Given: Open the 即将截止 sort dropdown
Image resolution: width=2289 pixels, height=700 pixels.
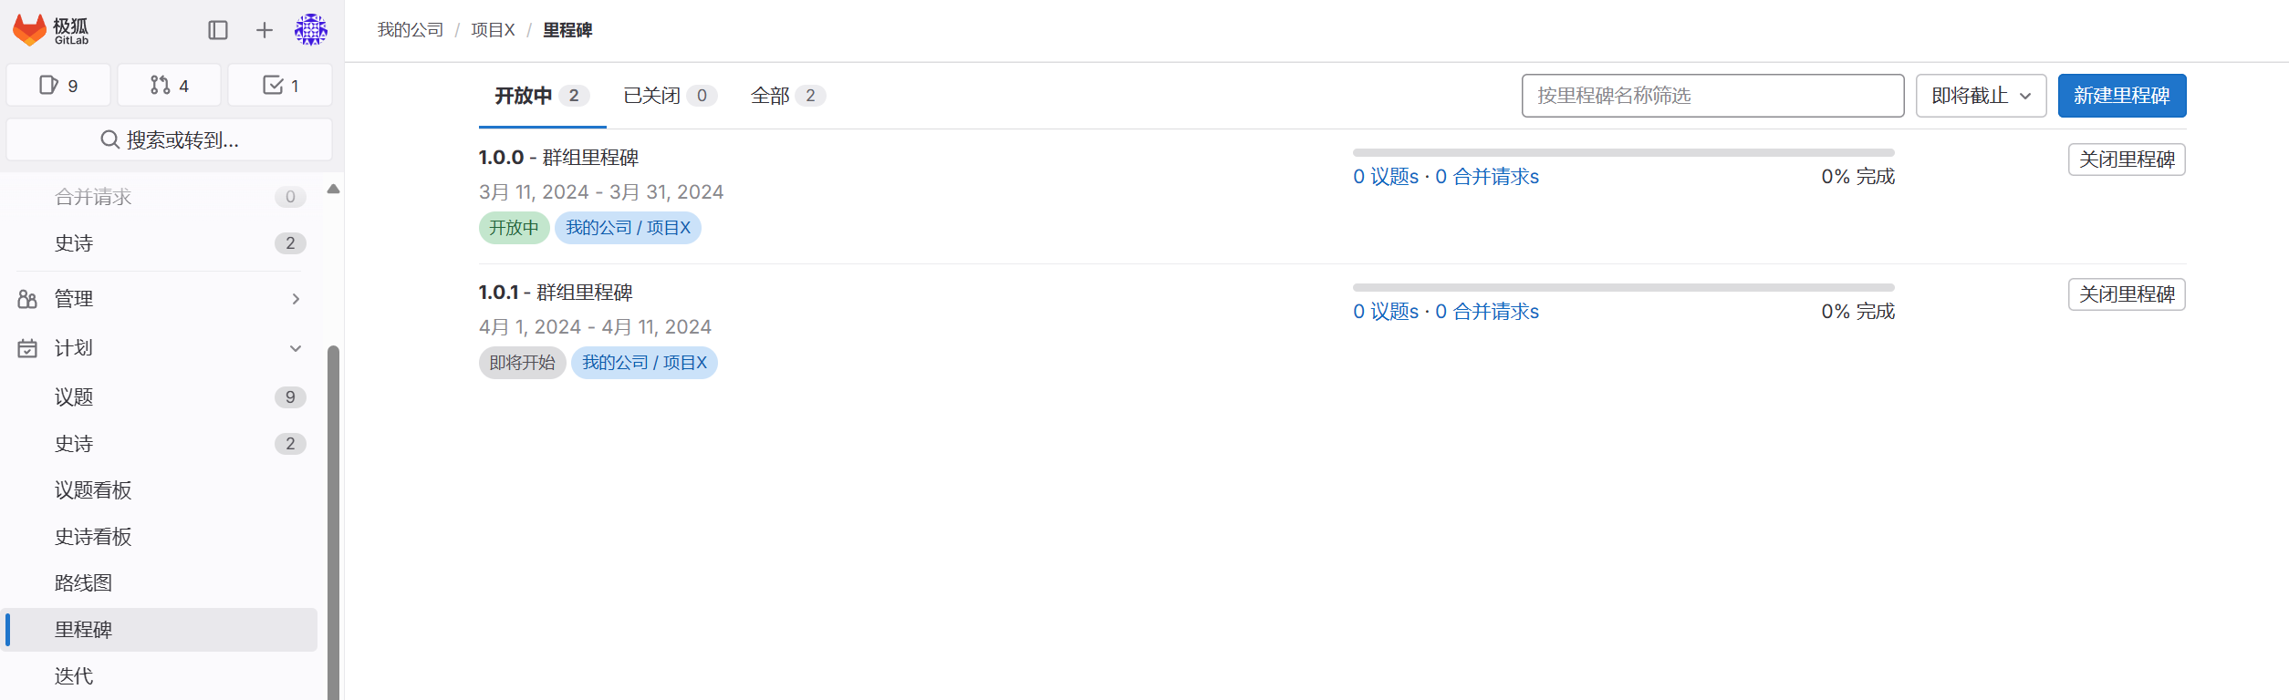Looking at the screenshot, I should pos(1979,95).
